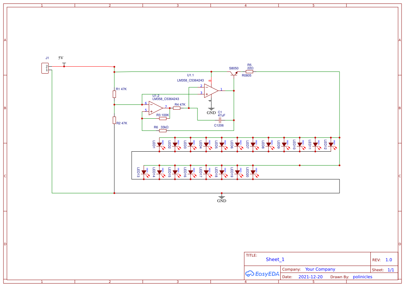Select resistor R3 100K symbol
Screen dimensions: 405x287
(x=164, y=118)
